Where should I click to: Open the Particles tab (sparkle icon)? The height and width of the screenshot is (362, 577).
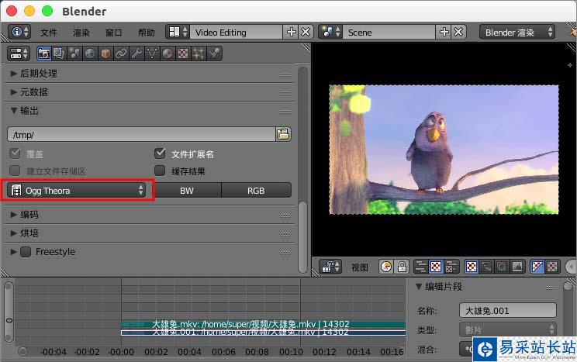coord(199,53)
